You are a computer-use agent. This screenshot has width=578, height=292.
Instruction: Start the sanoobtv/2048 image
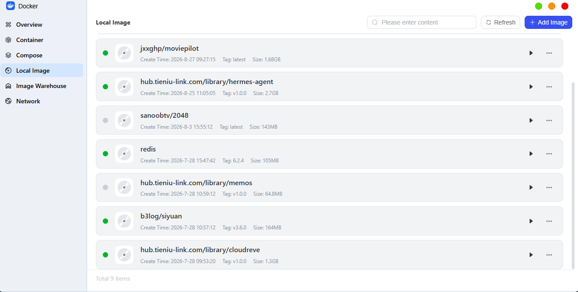(x=531, y=120)
